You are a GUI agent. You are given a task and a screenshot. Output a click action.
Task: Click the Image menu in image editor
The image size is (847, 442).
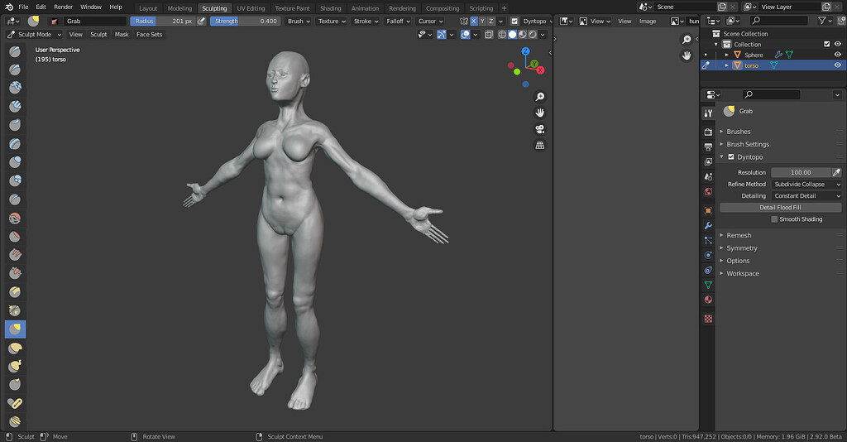coord(647,21)
